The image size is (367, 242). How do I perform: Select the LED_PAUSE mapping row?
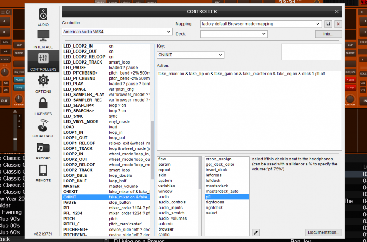pos(106,67)
